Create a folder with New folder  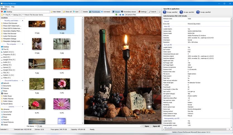(56, 12)
